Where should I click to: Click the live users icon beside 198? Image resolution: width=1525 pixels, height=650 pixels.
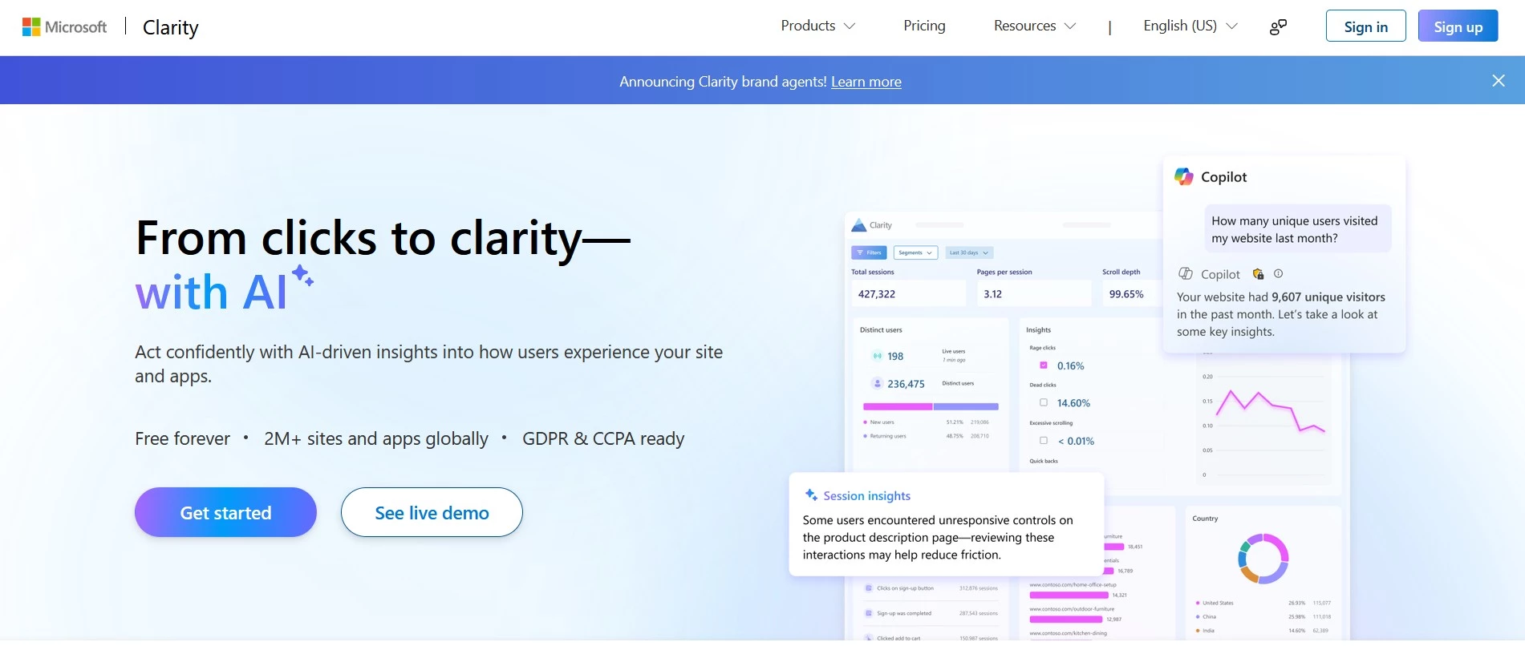[x=878, y=356]
